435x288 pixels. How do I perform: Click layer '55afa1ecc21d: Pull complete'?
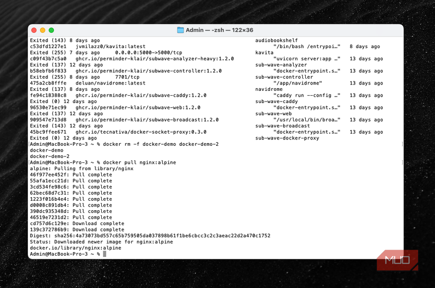point(71,181)
